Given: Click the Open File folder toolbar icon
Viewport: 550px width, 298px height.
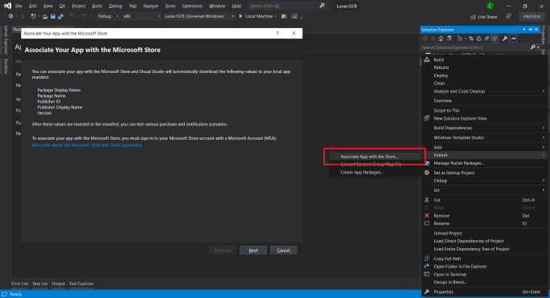Looking at the screenshot, I should pyautogui.click(x=45, y=16).
